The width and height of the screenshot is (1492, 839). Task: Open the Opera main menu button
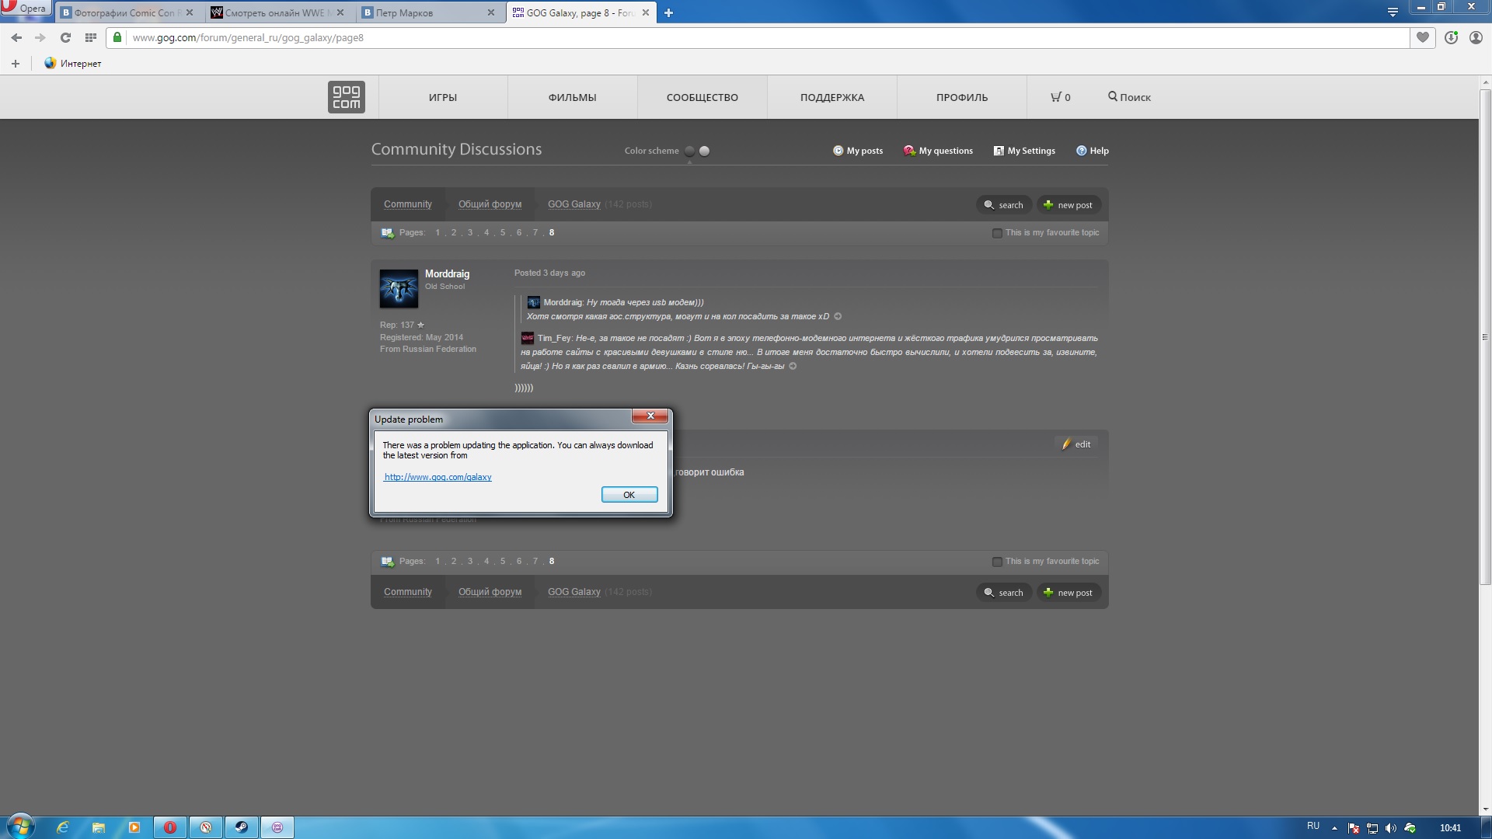pyautogui.click(x=25, y=8)
